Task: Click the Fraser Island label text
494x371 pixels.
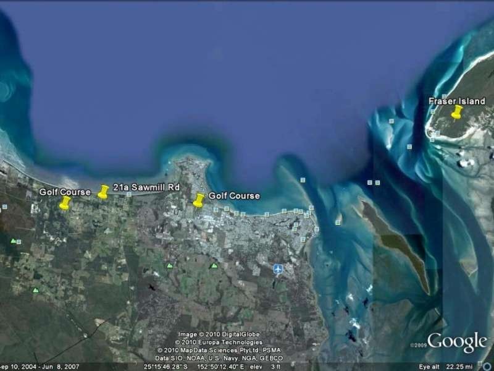Action: pyautogui.click(x=457, y=101)
